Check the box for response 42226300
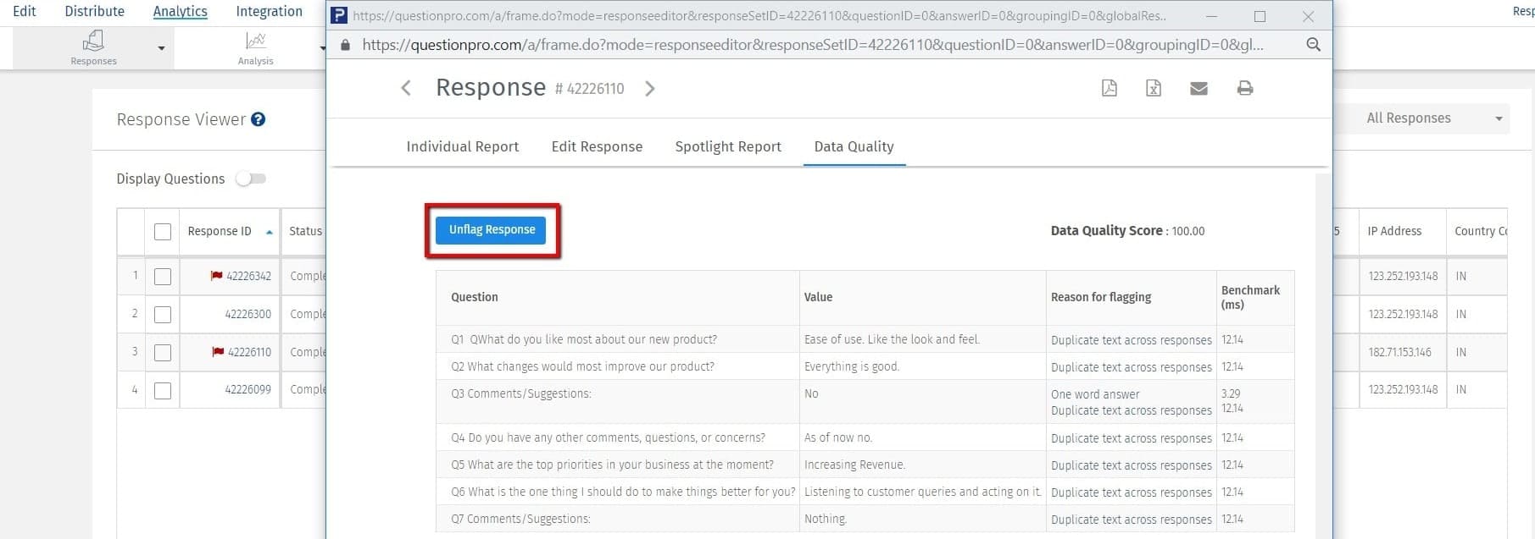Image resolution: width=1535 pixels, height=539 pixels. (x=163, y=315)
